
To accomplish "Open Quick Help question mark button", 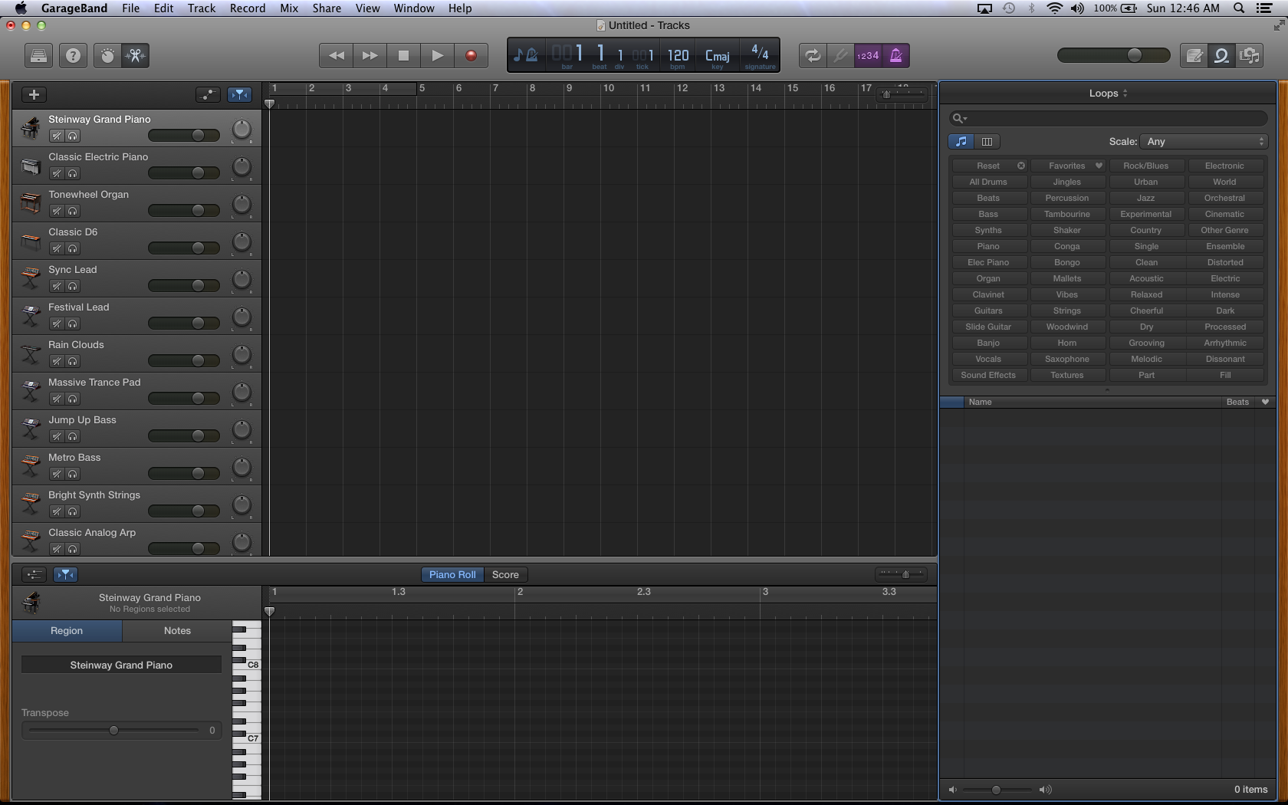I will point(73,55).
